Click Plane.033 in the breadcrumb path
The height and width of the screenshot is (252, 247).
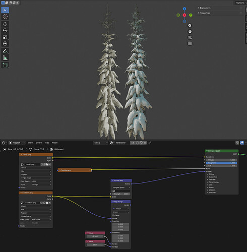click(39, 149)
